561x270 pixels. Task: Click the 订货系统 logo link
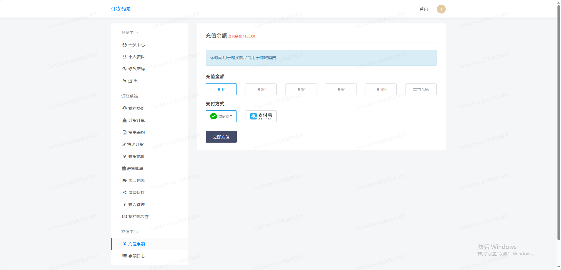click(x=120, y=9)
